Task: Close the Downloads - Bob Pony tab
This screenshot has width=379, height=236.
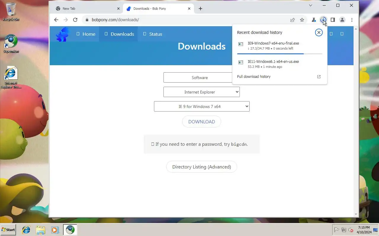Action: pyautogui.click(x=189, y=9)
